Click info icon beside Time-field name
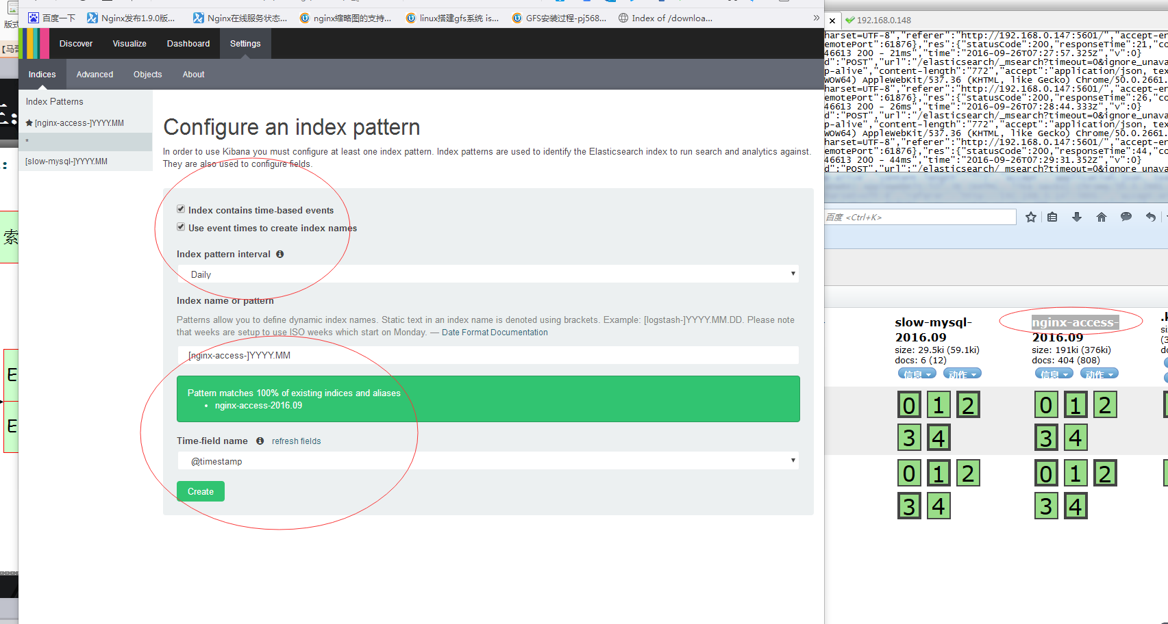The height and width of the screenshot is (624, 1168). click(260, 441)
